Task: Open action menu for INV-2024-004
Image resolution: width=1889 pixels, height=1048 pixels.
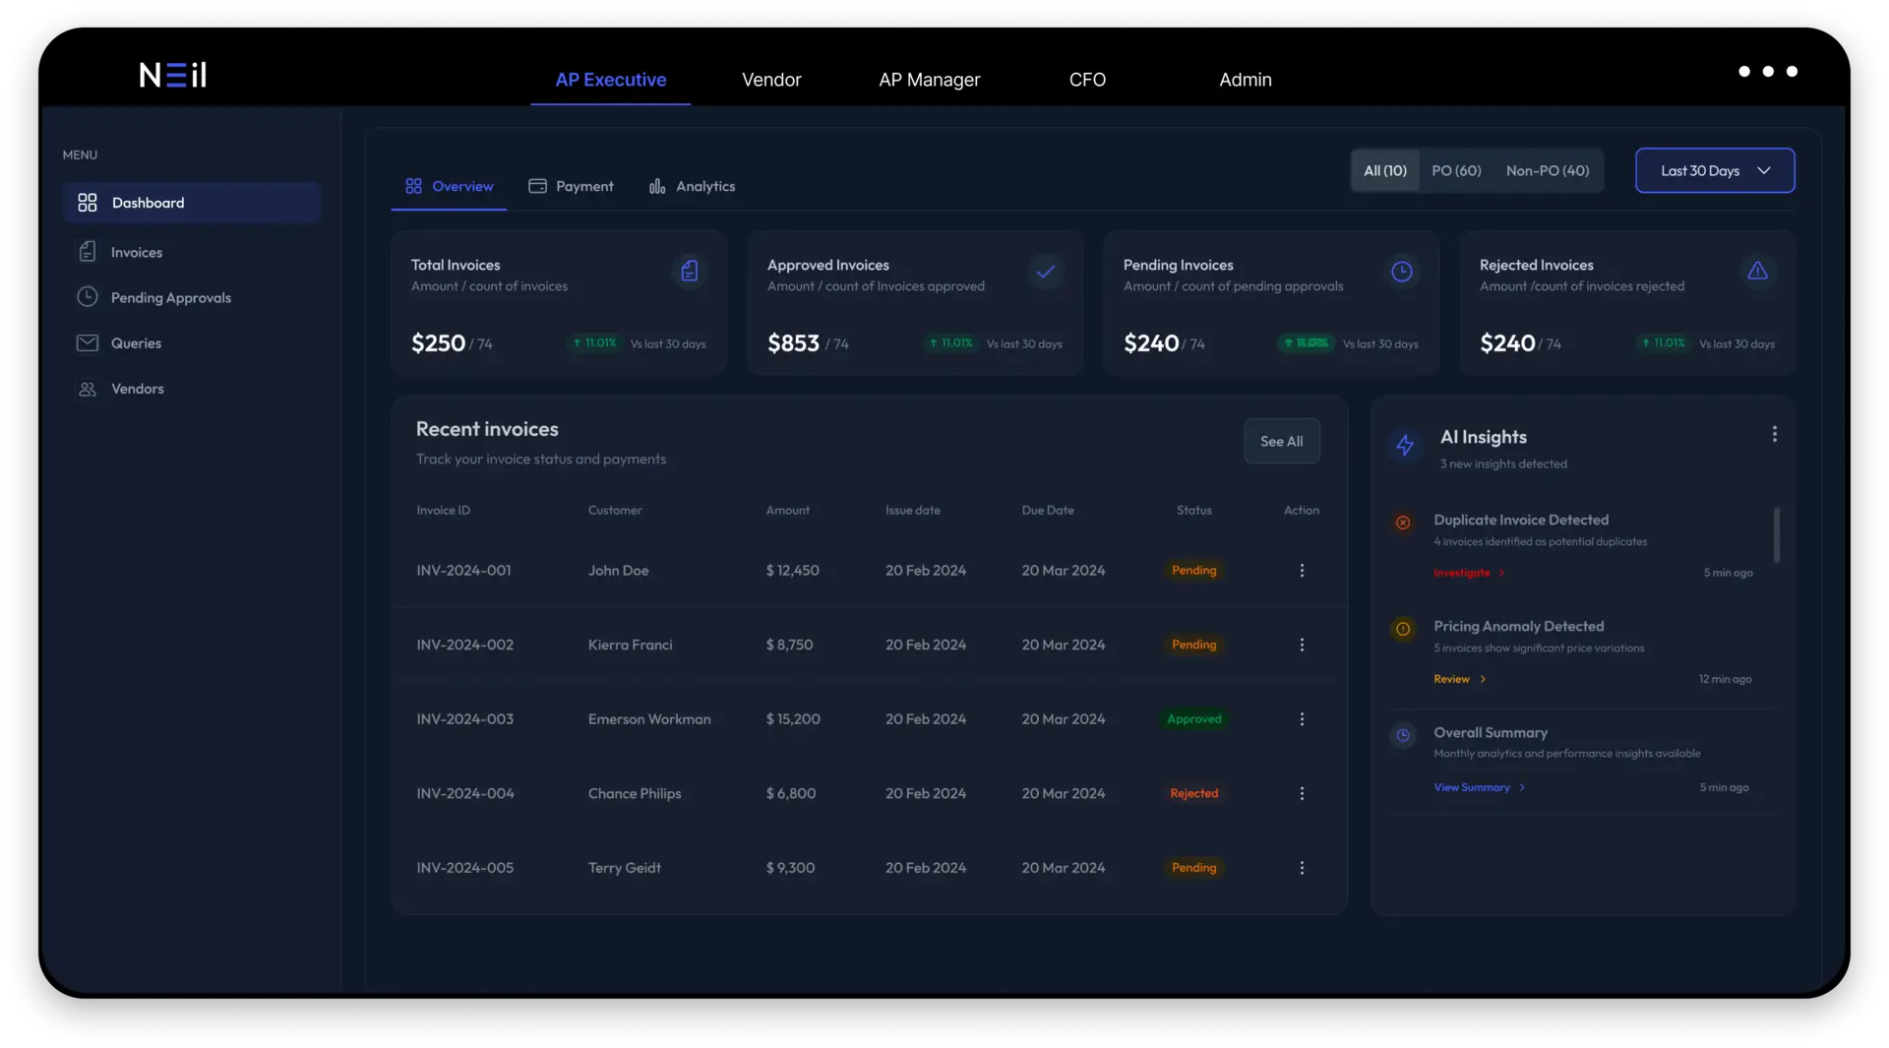Action: [1302, 793]
